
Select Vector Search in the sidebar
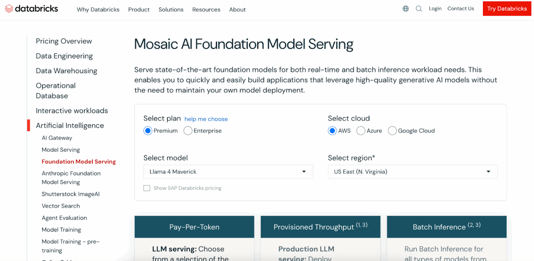pos(60,206)
